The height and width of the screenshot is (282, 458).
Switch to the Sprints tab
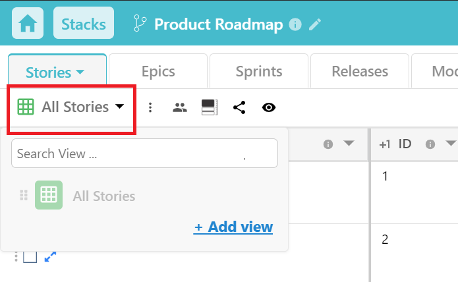click(x=259, y=71)
